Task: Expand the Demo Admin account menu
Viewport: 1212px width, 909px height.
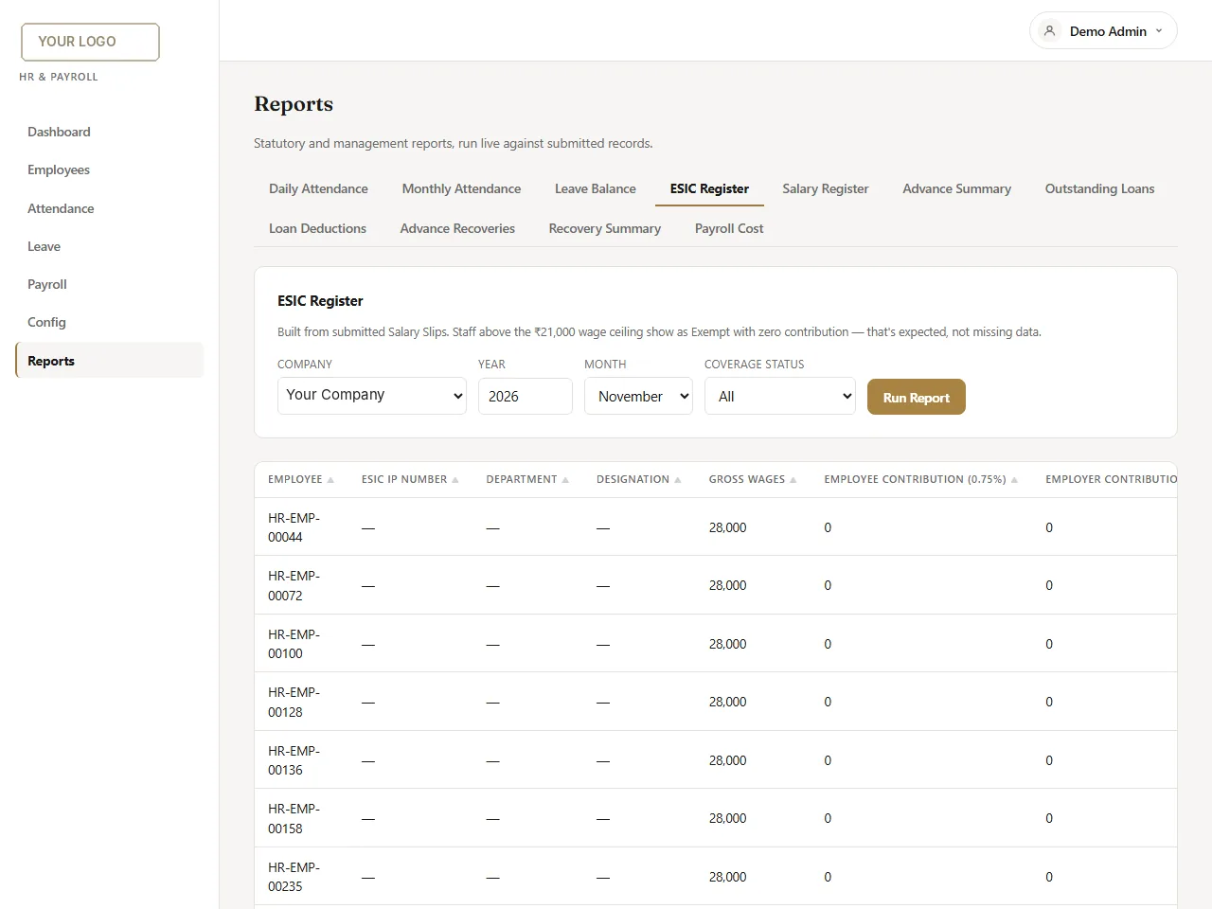Action: coord(1103,31)
